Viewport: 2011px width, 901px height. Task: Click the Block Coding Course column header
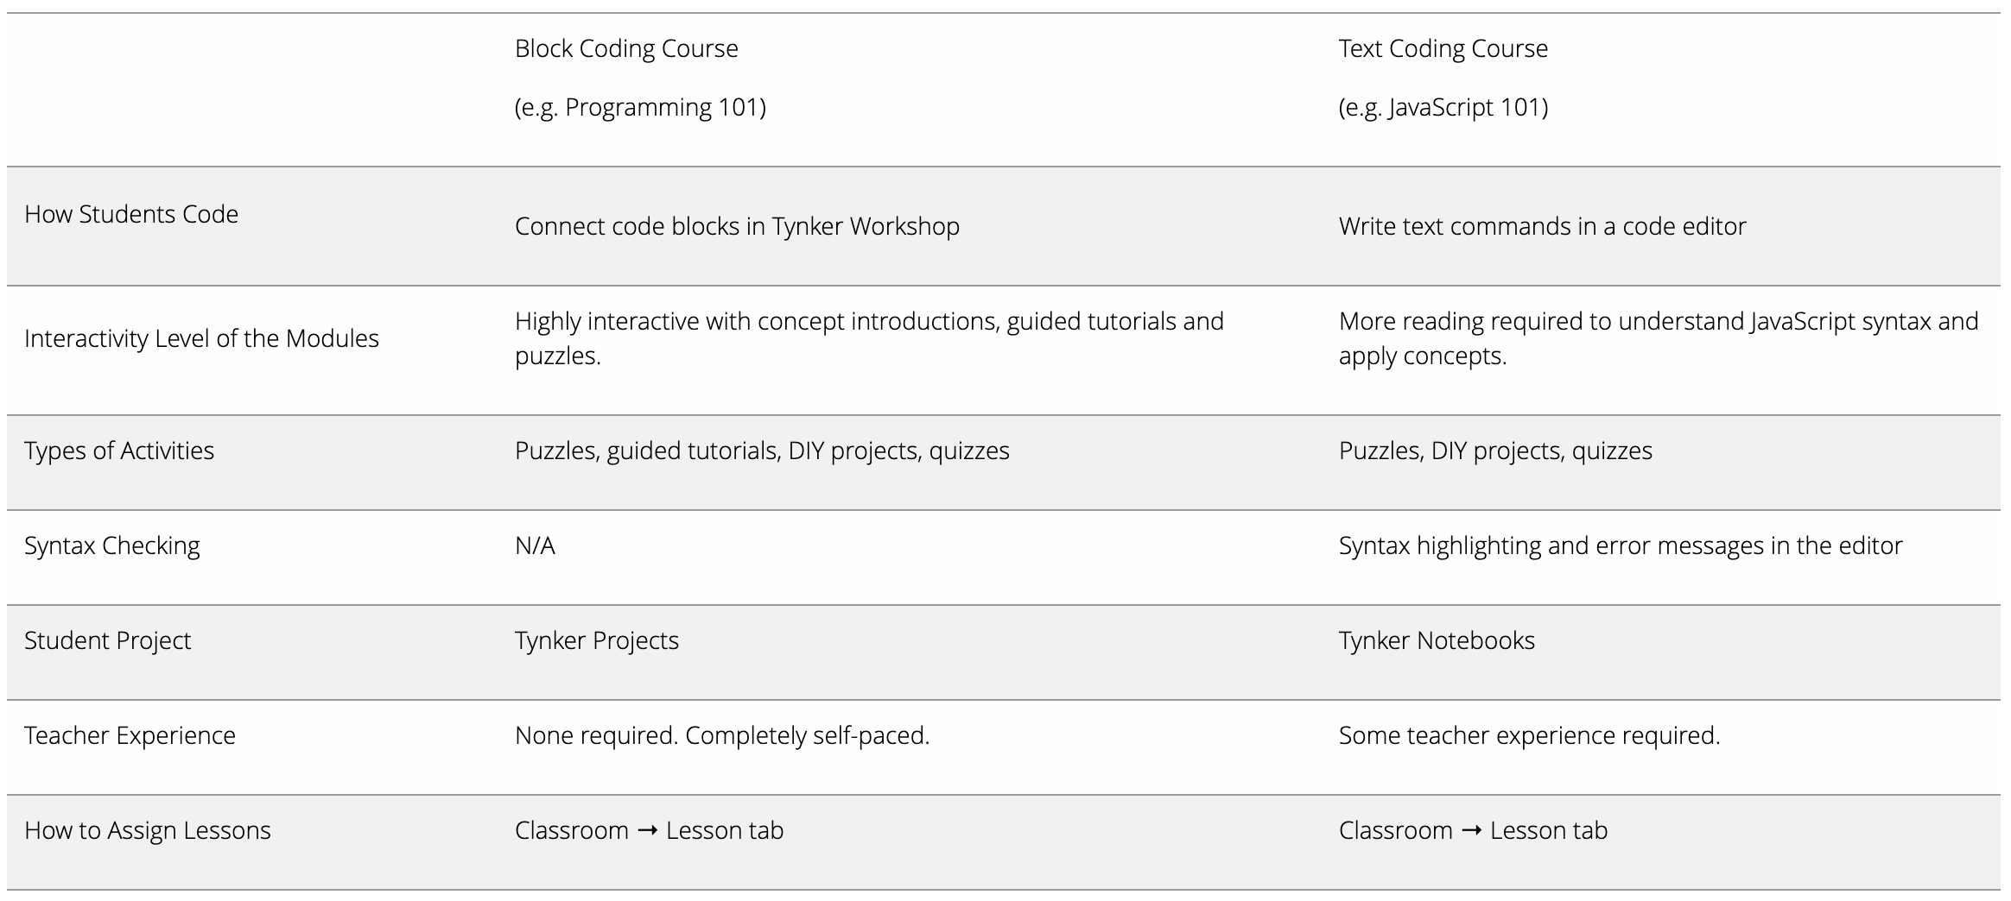click(626, 48)
